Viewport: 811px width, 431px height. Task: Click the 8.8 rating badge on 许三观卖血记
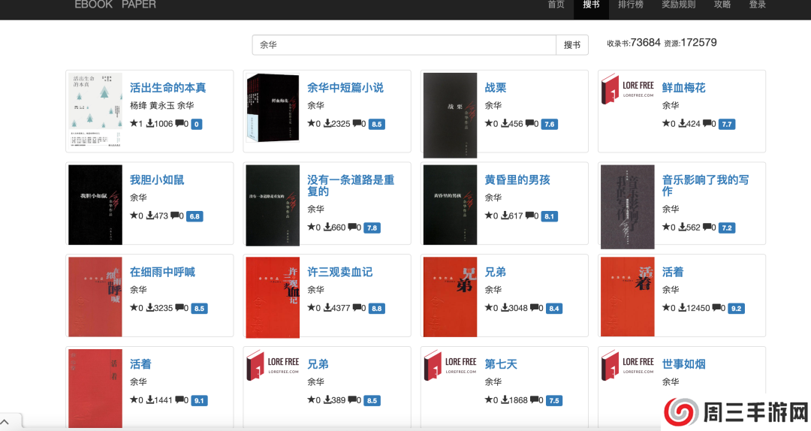[x=376, y=309]
